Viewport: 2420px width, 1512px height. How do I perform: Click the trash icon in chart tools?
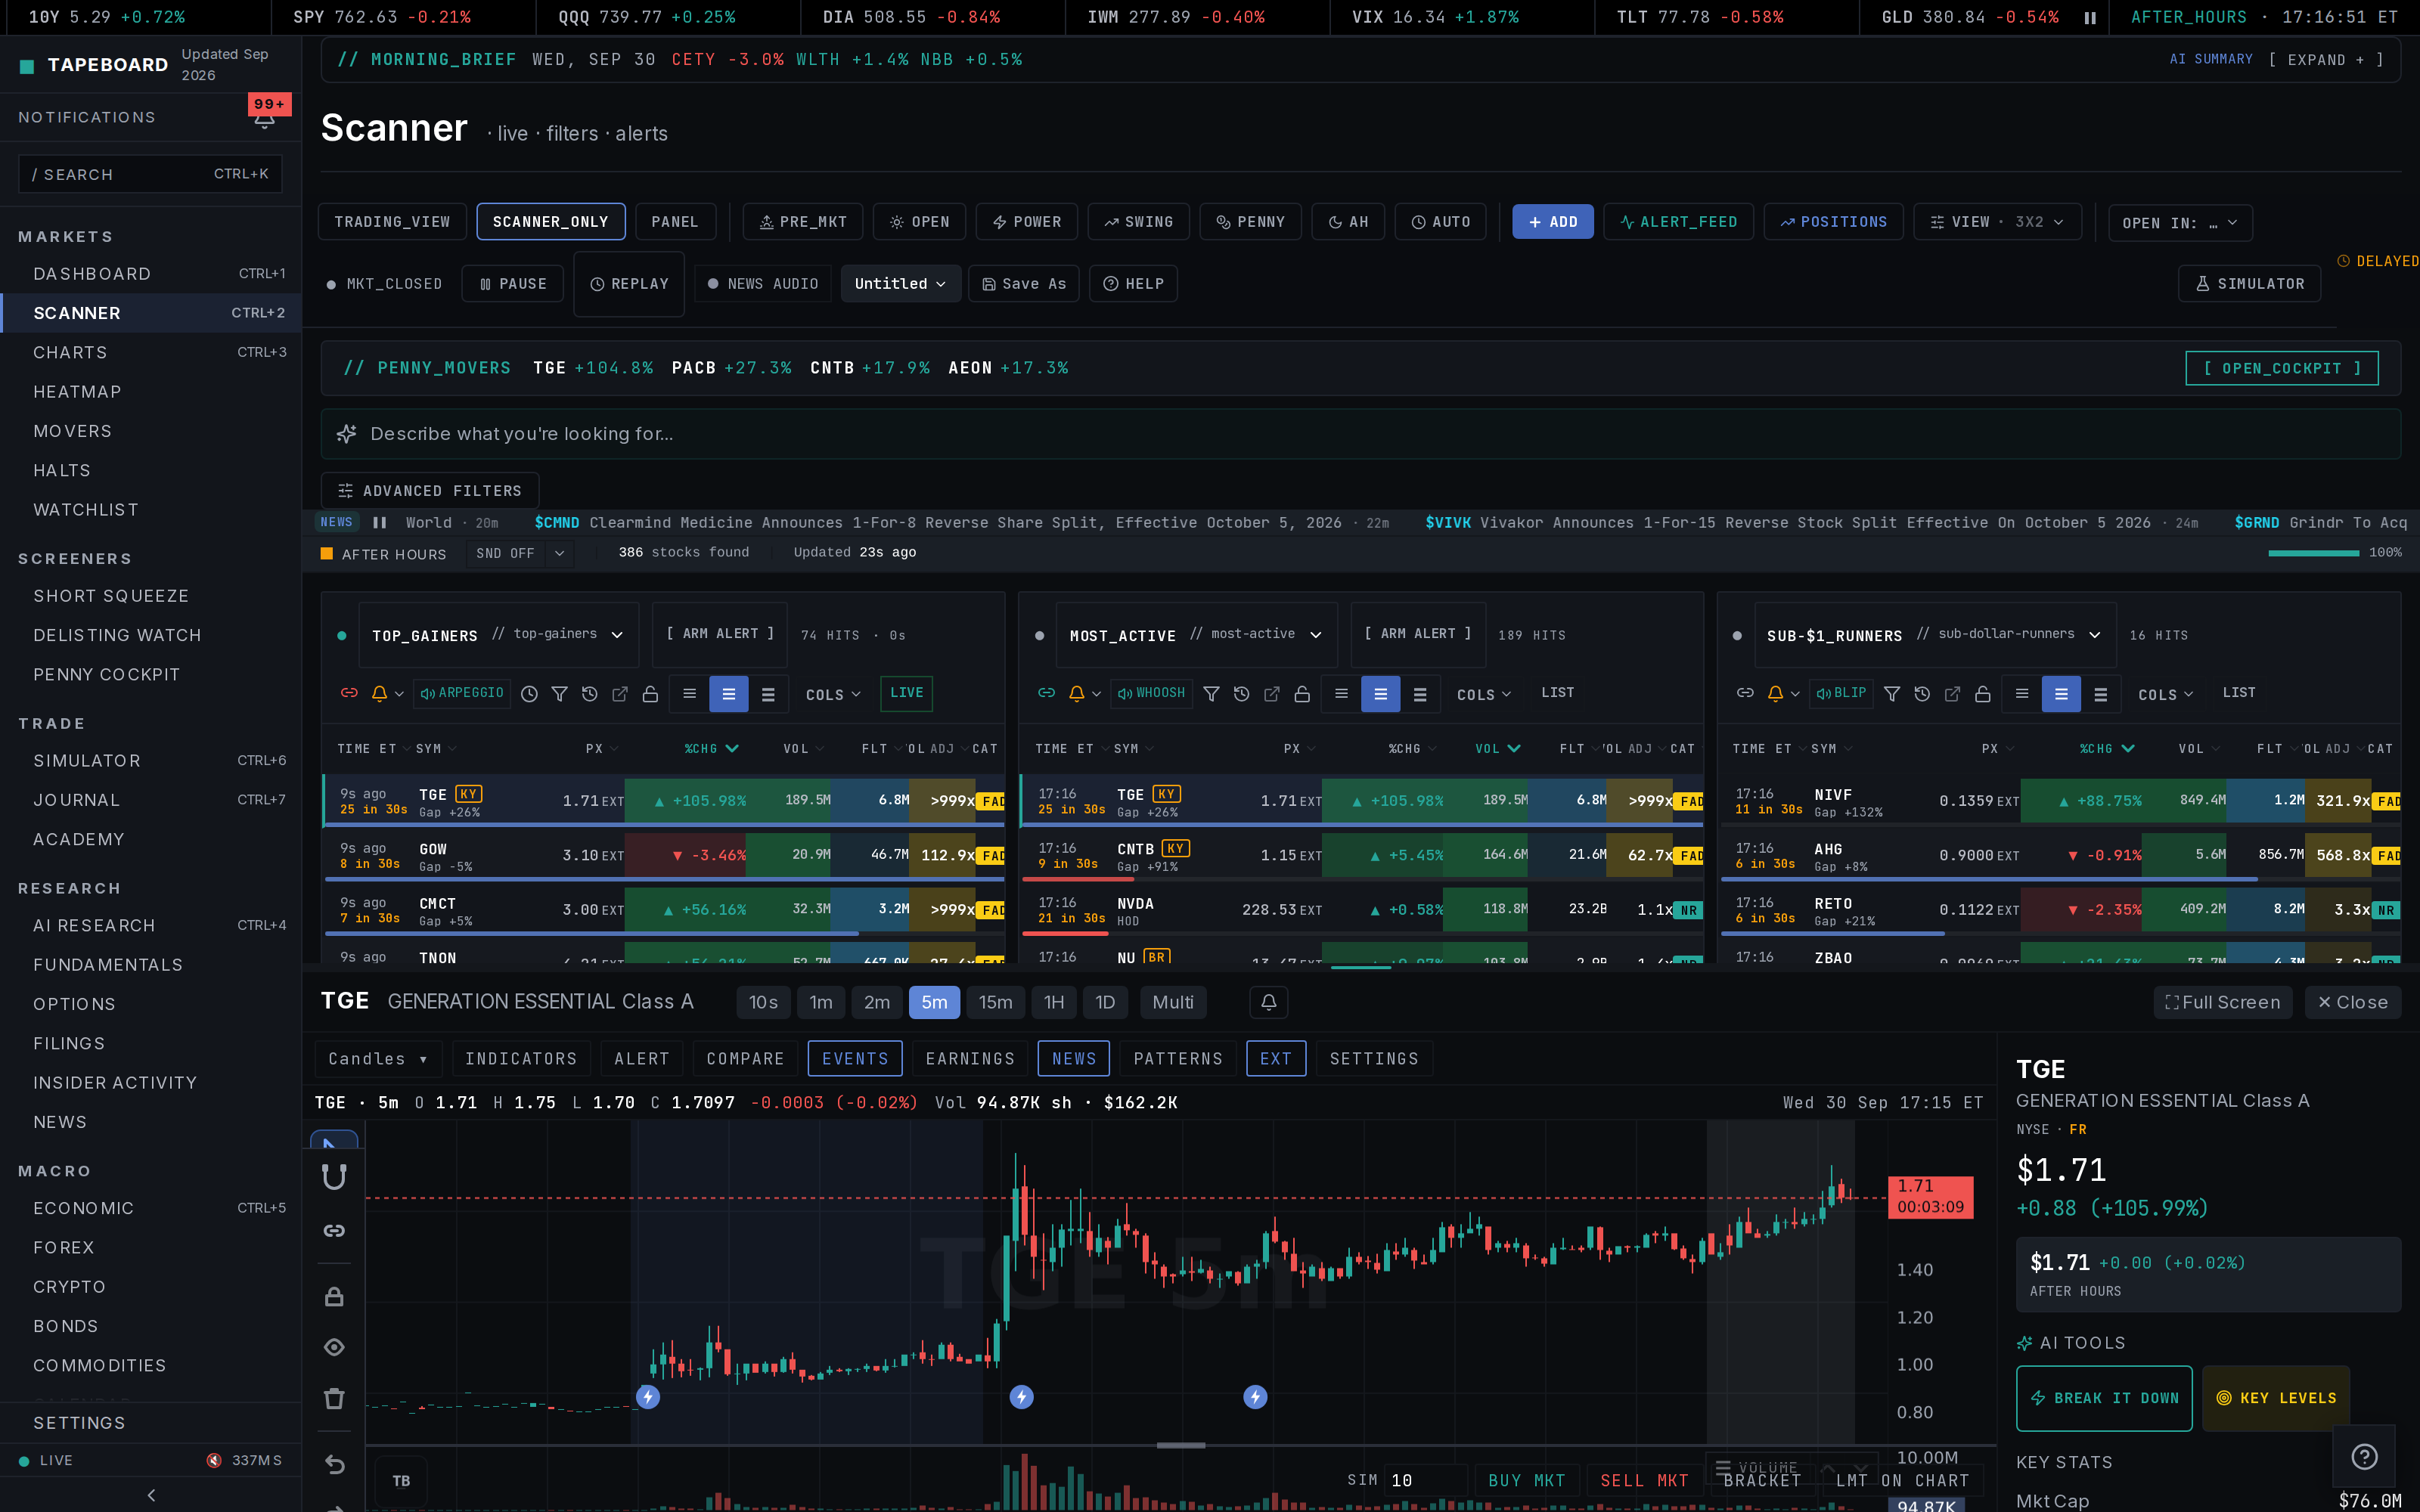coord(334,1398)
